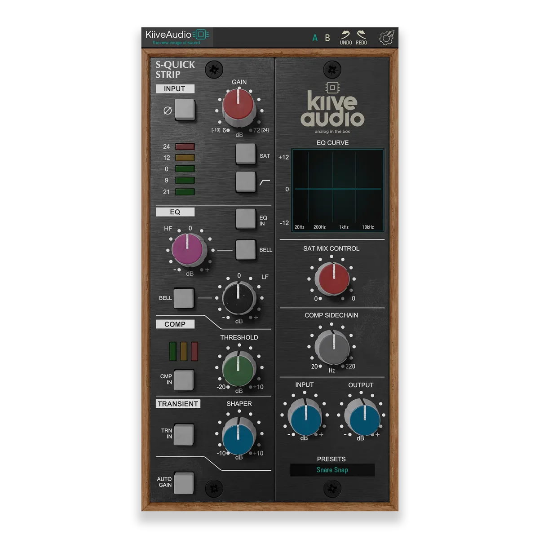This screenshot has height=539, width=539.
Task: Click the COMP section label
Action: [x=175, y=324]
